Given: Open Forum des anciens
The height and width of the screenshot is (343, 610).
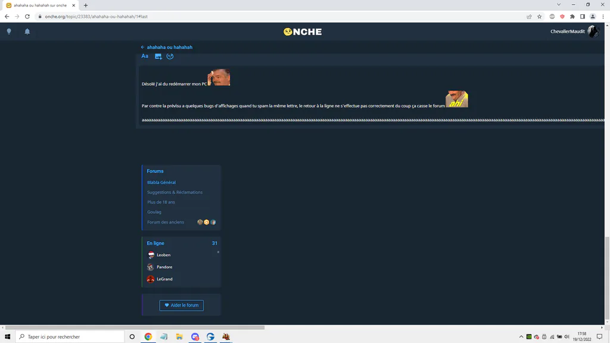Looking at the screenshot, I should coord(166,222).
